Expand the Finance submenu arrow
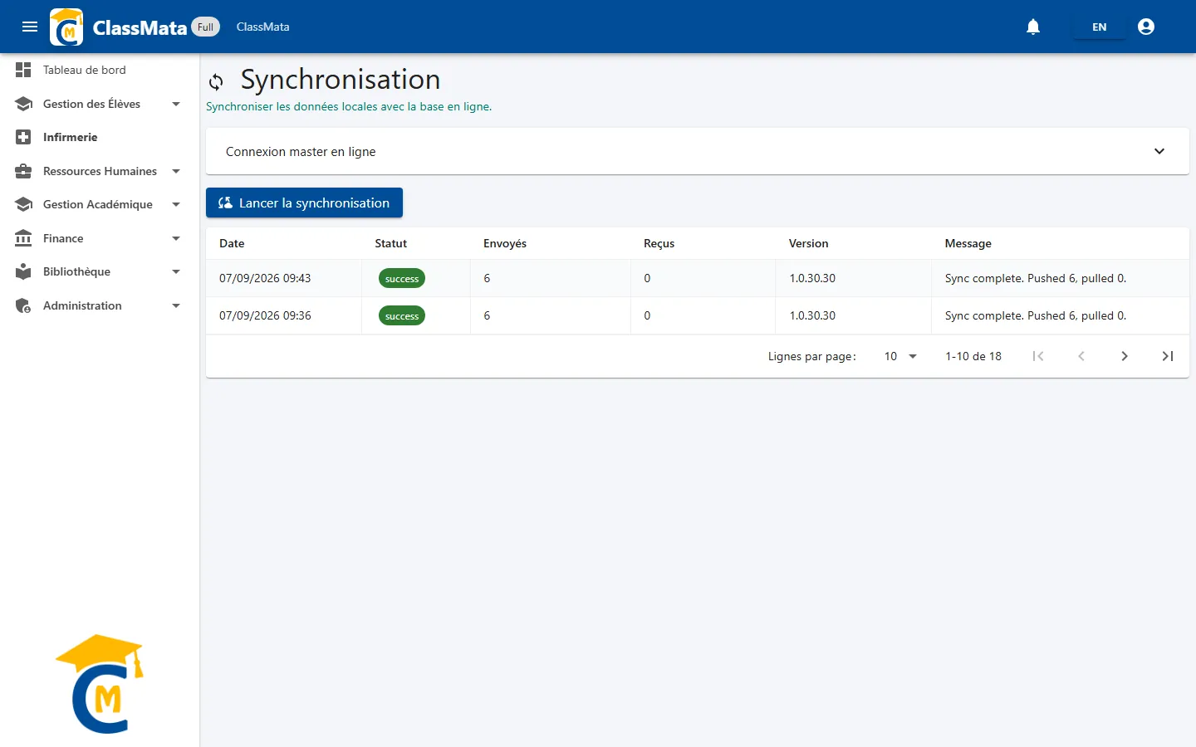This screenshot has height=747, width=1196. click(176, 238)
